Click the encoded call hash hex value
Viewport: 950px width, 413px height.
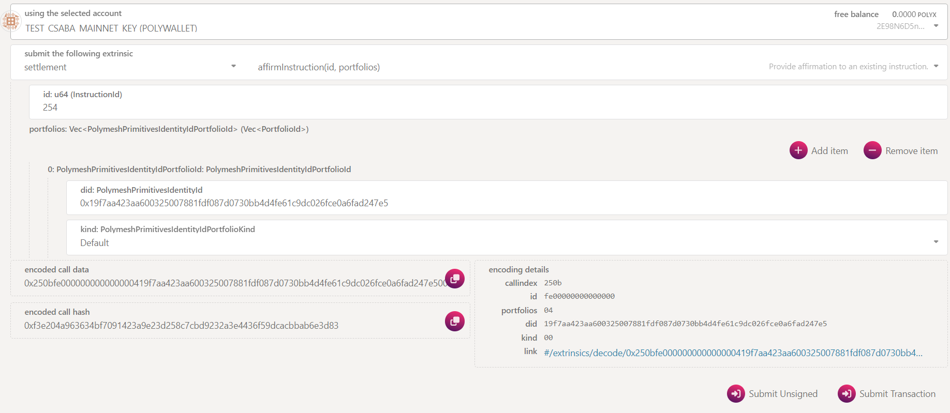pos(181,326)
